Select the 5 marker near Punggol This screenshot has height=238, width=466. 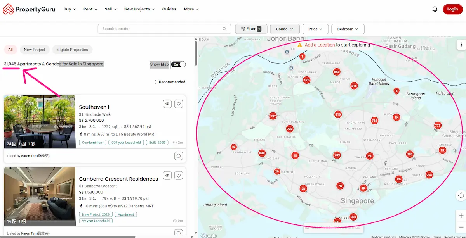point(396,91)
